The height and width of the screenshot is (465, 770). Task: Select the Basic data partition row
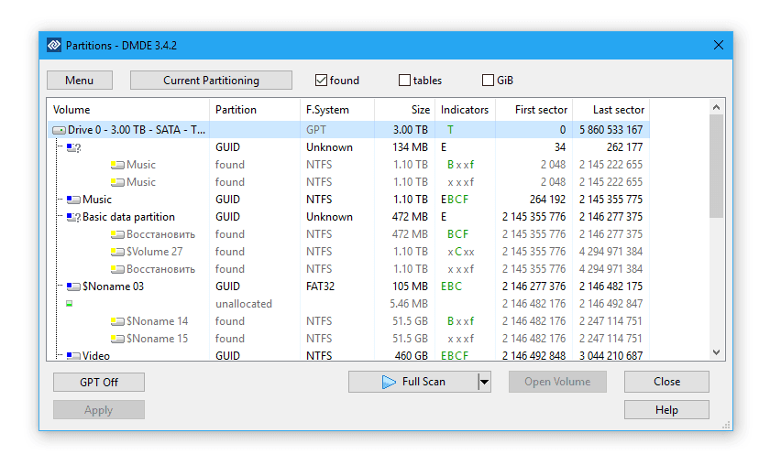[x=348, y=217]
